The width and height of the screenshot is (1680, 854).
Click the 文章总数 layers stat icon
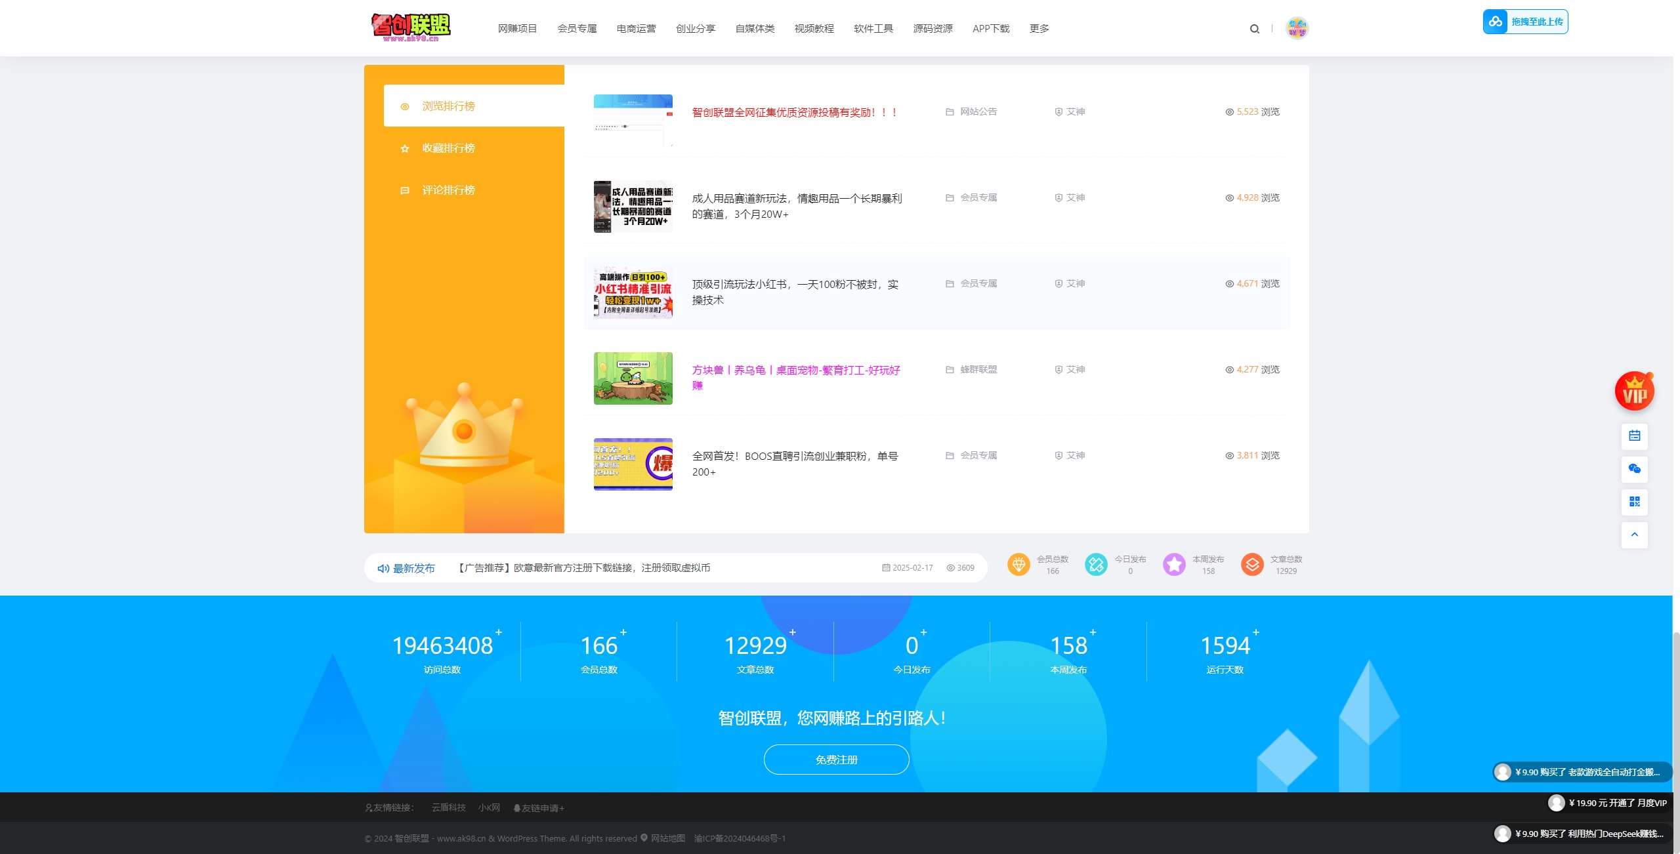point(1253,564)
